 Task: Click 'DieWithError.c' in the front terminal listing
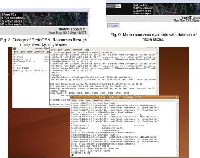pyautogui.click(x=80, y=126)
